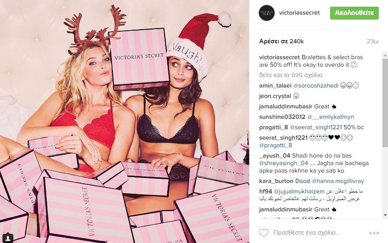Open kara_burton's profile
This screenshot has width=388, height=243.
pos(276,181)
